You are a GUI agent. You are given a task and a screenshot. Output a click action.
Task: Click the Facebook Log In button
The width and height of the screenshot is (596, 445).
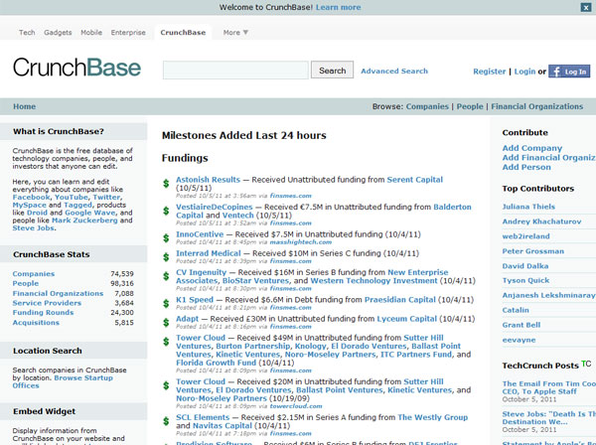point(569,72)
